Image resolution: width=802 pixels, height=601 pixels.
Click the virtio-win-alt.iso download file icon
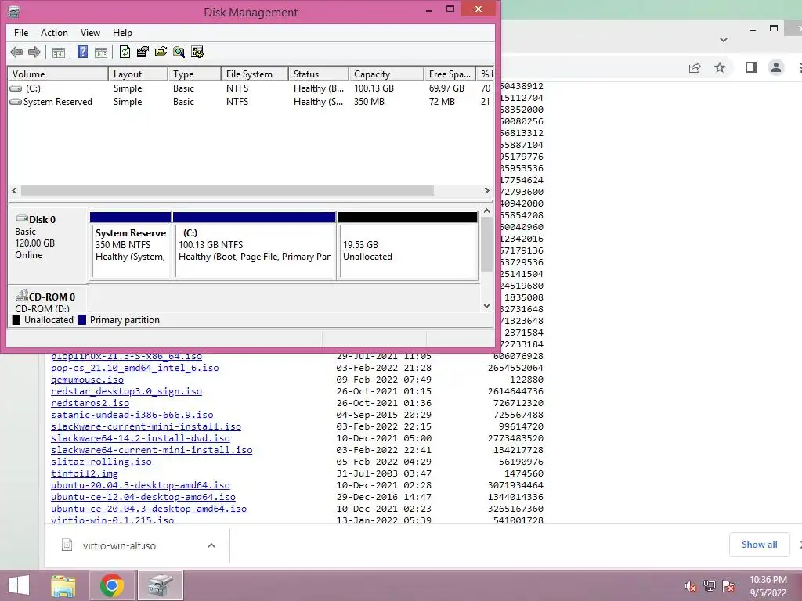67,545
